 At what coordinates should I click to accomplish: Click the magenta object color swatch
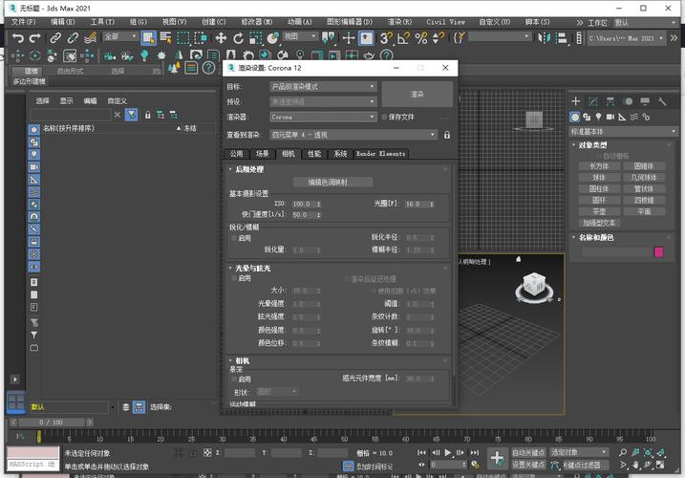(659, 251)
